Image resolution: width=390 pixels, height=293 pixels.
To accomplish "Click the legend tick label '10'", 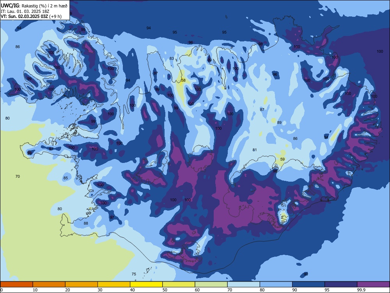I will (35, 290).
